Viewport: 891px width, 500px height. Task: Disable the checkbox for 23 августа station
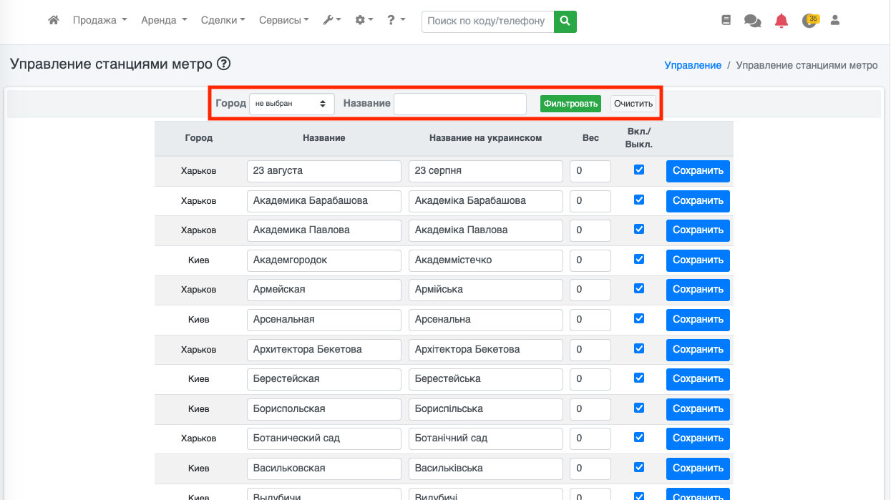(639, 170)
